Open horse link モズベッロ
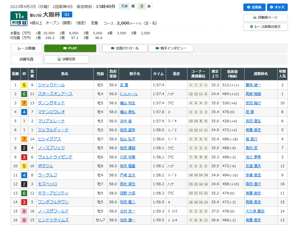Viewport: 298px width, 229px height. pyautogui.click(x=48, y=184)
